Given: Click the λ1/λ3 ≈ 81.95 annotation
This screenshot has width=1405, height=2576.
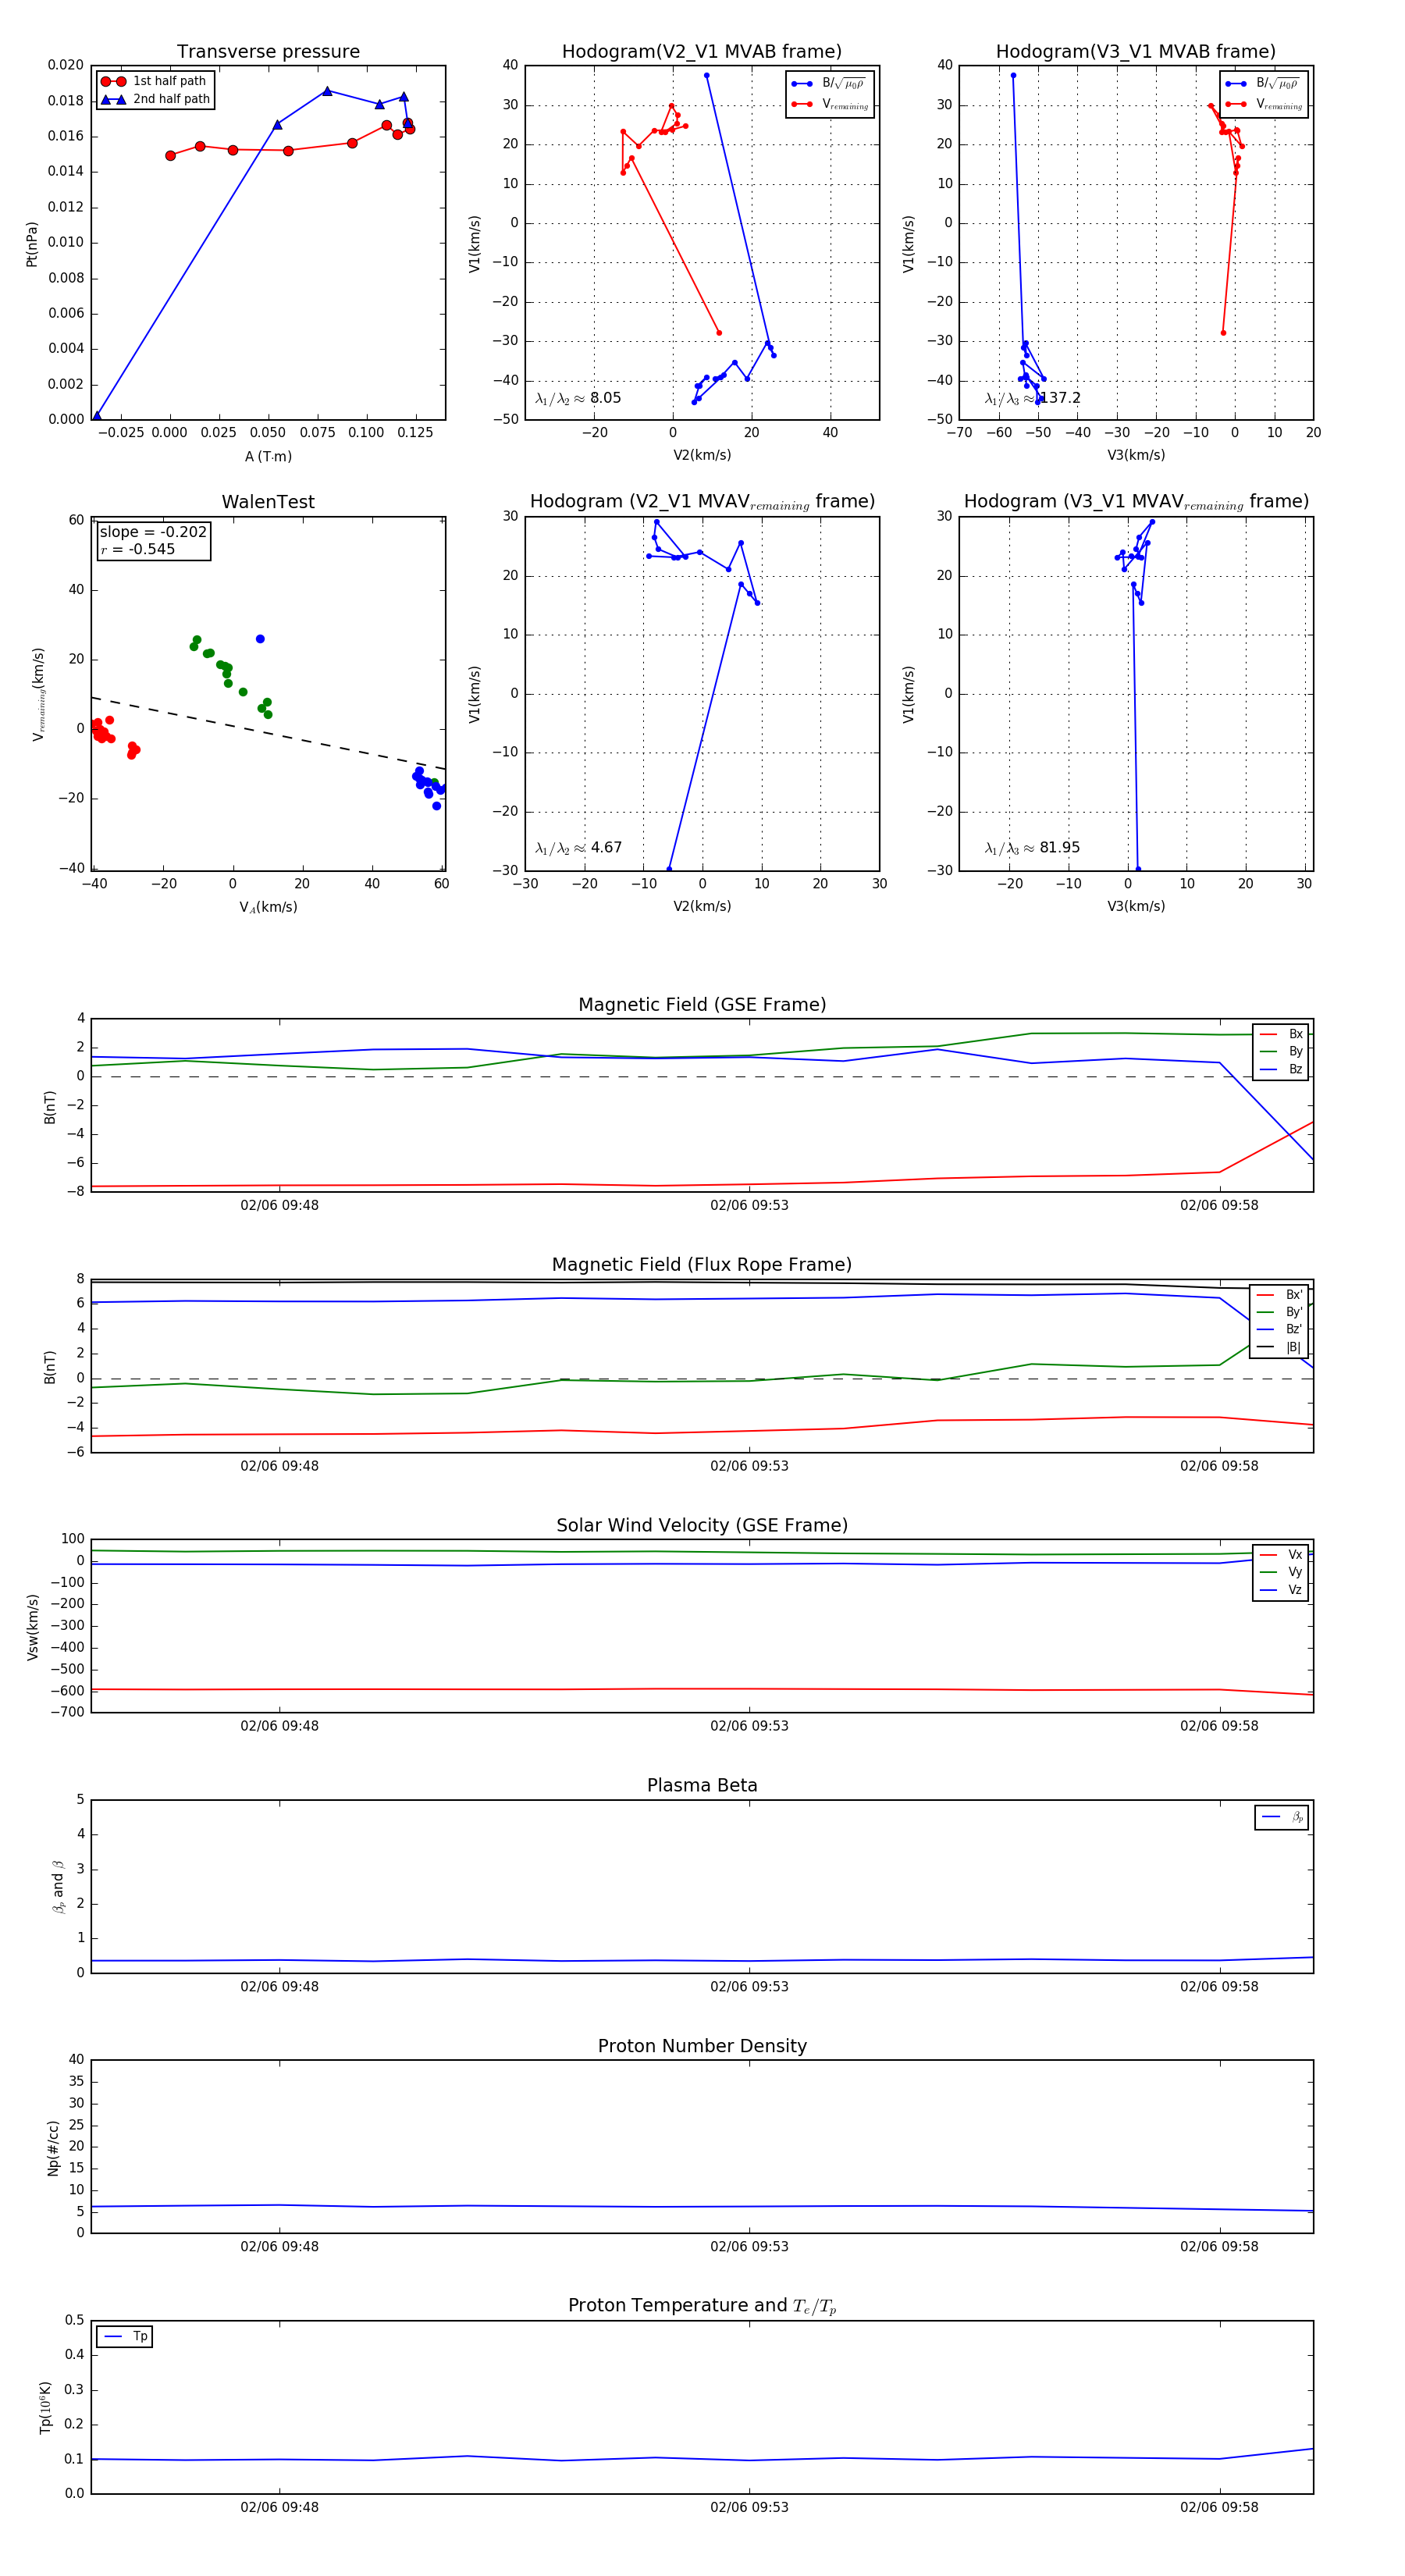Looking at the screenshot, I should coord(1032,848).
